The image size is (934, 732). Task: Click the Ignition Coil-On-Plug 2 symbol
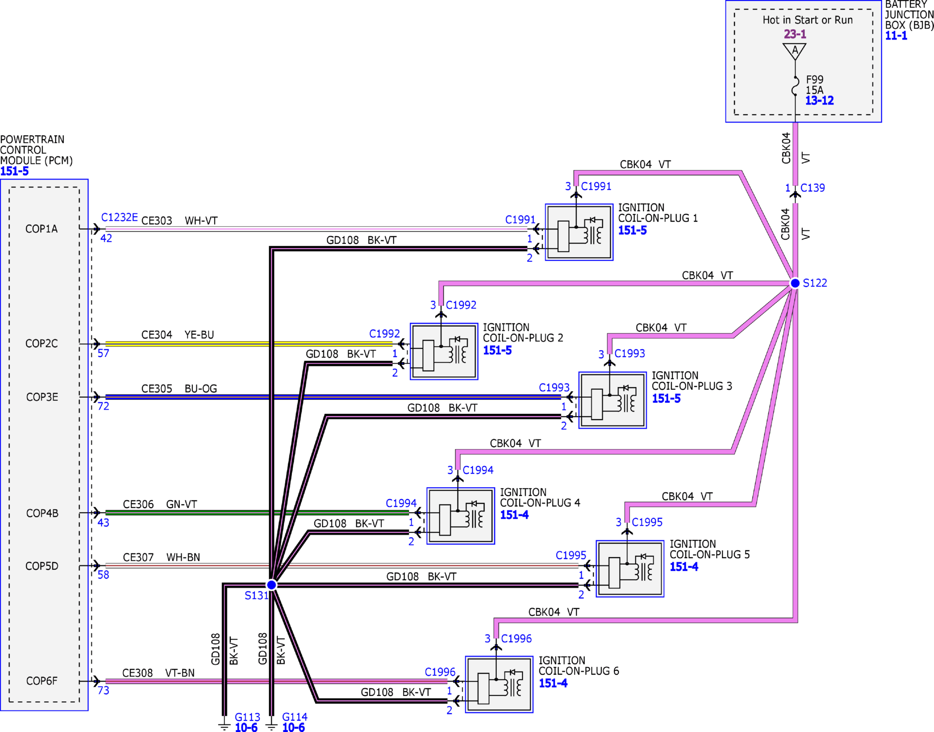pyautogui.click(x=444, y=352)
